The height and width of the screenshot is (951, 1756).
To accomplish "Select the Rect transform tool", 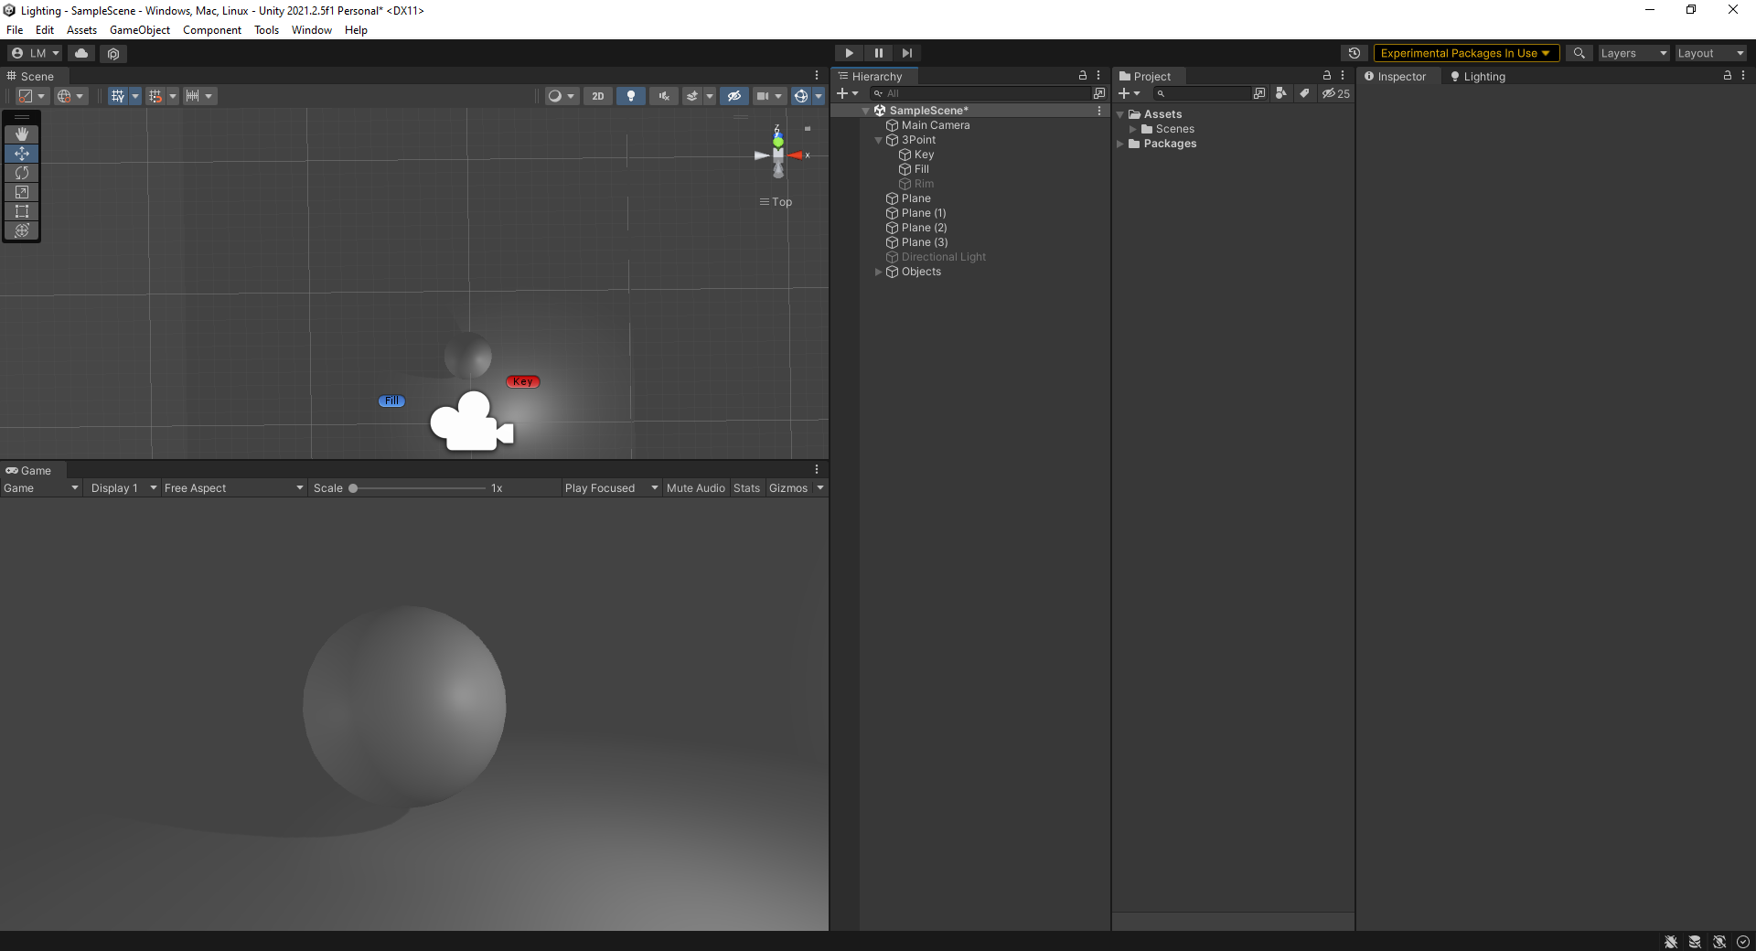I will pyautogui.click(x=22, y=211).
